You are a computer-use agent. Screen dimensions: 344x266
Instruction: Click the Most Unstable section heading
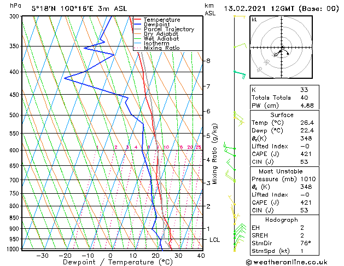coord(281,171)
